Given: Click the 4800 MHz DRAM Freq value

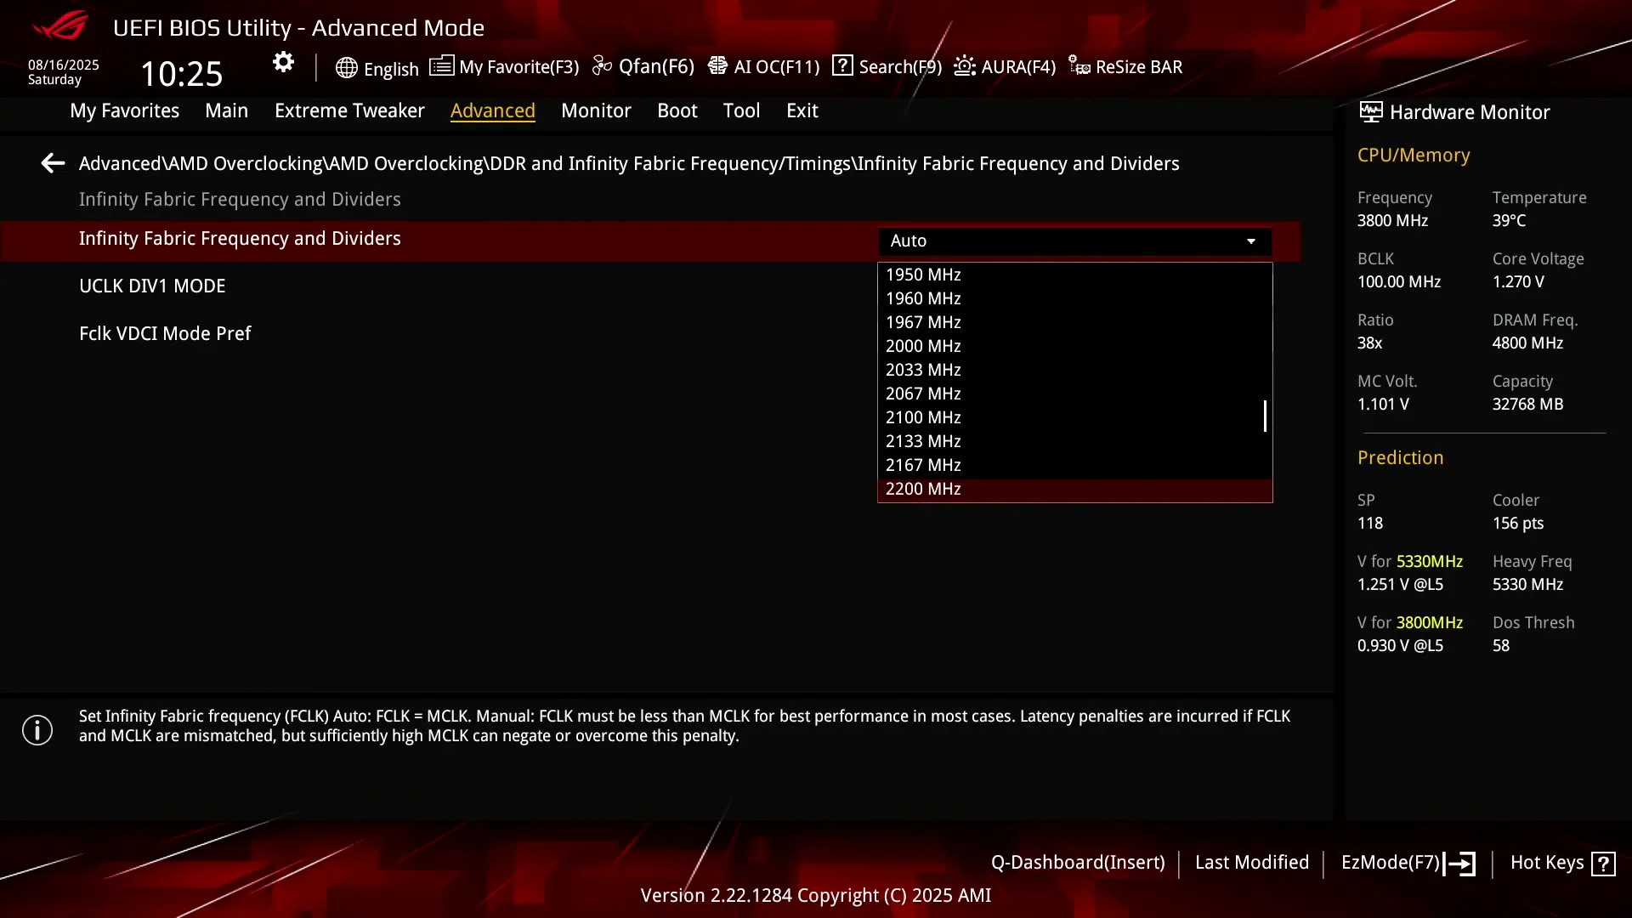Looking at the screenshot, I should (1527, 343).
